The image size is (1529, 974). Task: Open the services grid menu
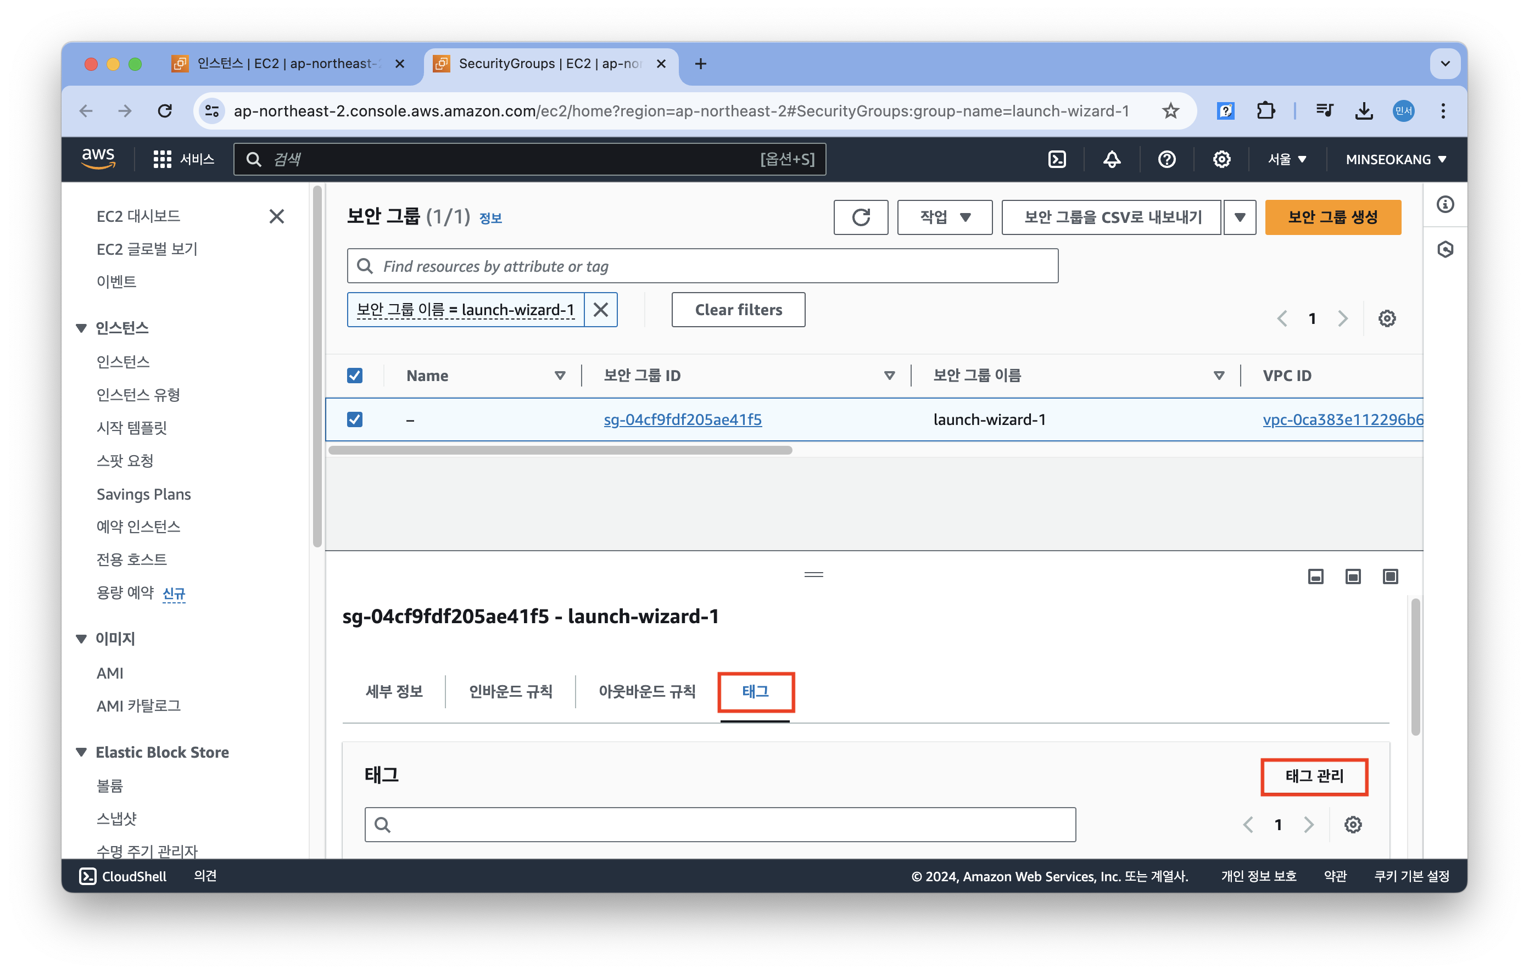click(162, 159)
